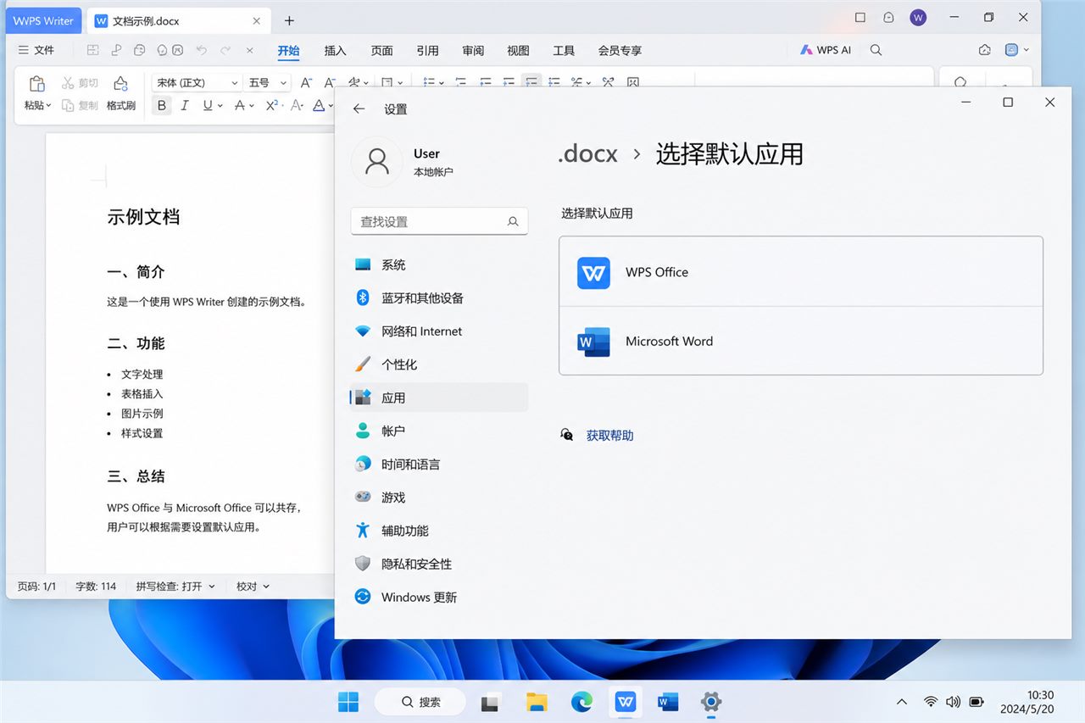
Task: Select the 文档示例.docx document tab
Action: 177,20
